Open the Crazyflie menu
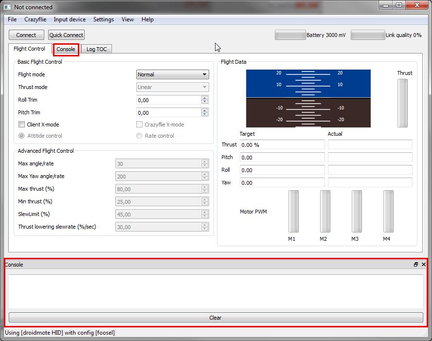The width and height of the screenshot is (432, 341). point(35,19)
